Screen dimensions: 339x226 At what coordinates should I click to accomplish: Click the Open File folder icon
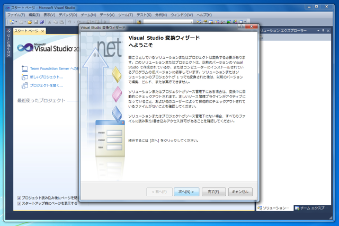30,22
